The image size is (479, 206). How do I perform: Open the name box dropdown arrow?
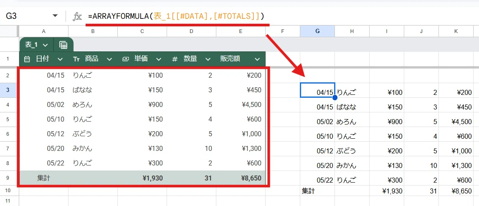[x=55, y=16]
